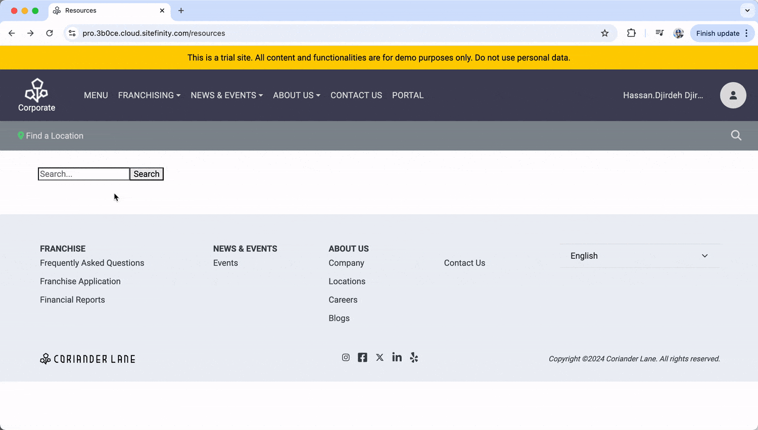Viewport: 758px width, 430px height.
Task: Click the magnifying glass search icon
Action: click(736, 135)
